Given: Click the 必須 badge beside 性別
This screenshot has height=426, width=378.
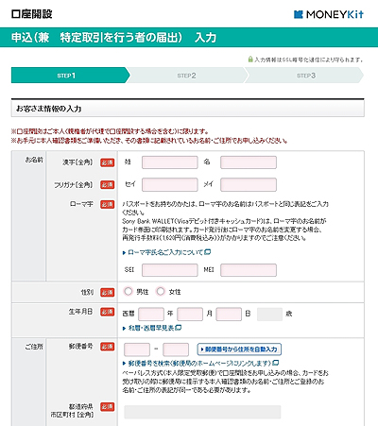Looking at the screenshot, I should 108,293.
